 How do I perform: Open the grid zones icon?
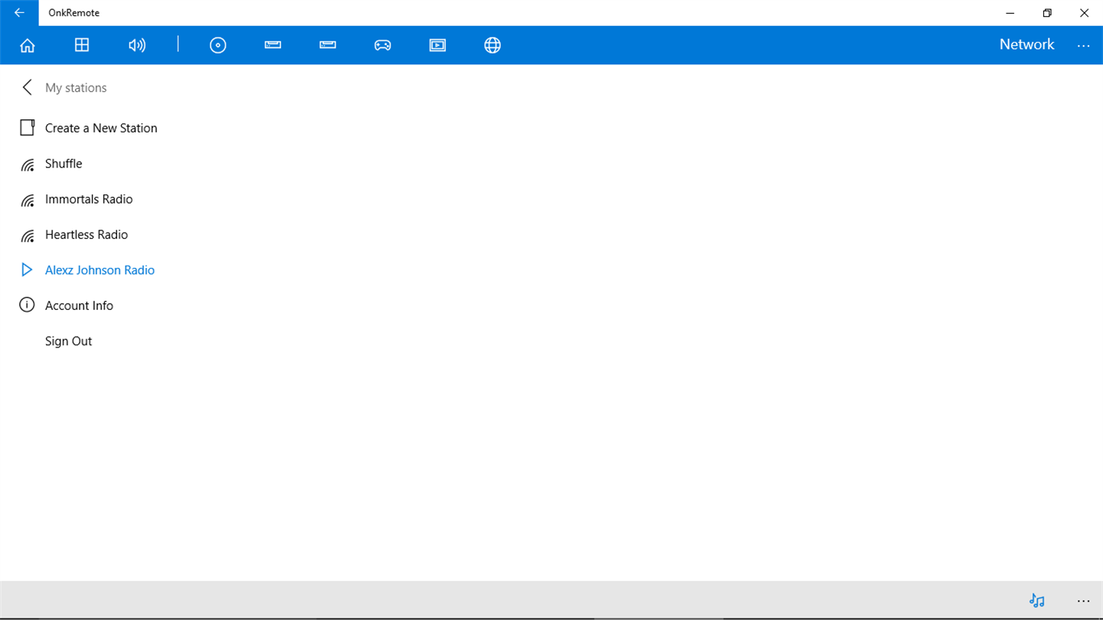point(82,45)
